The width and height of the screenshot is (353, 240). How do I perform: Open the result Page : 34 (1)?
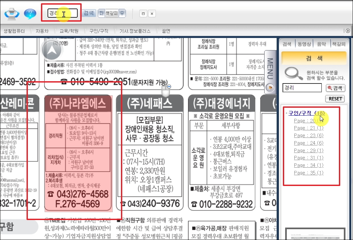pyautogui.click(x=309, y=165)
